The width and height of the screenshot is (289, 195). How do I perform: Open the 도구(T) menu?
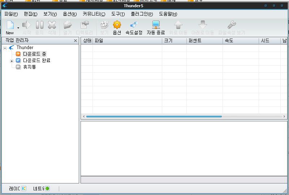118,14
